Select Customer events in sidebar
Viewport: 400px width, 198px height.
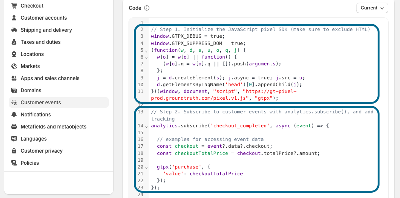coord(41,102)
